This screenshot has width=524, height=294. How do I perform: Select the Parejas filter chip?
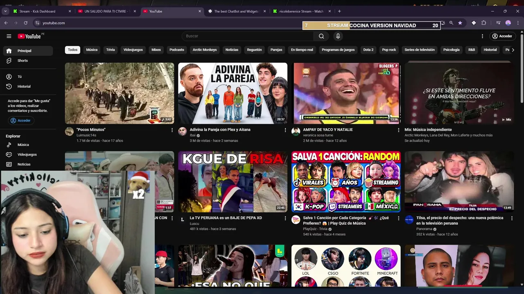(x=276, y=50)
